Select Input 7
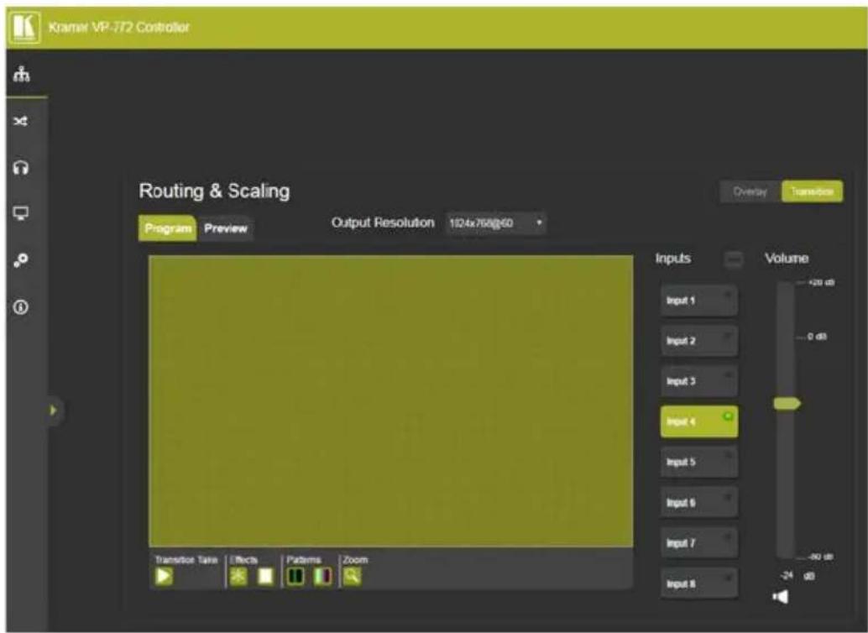 click(698, 543)
